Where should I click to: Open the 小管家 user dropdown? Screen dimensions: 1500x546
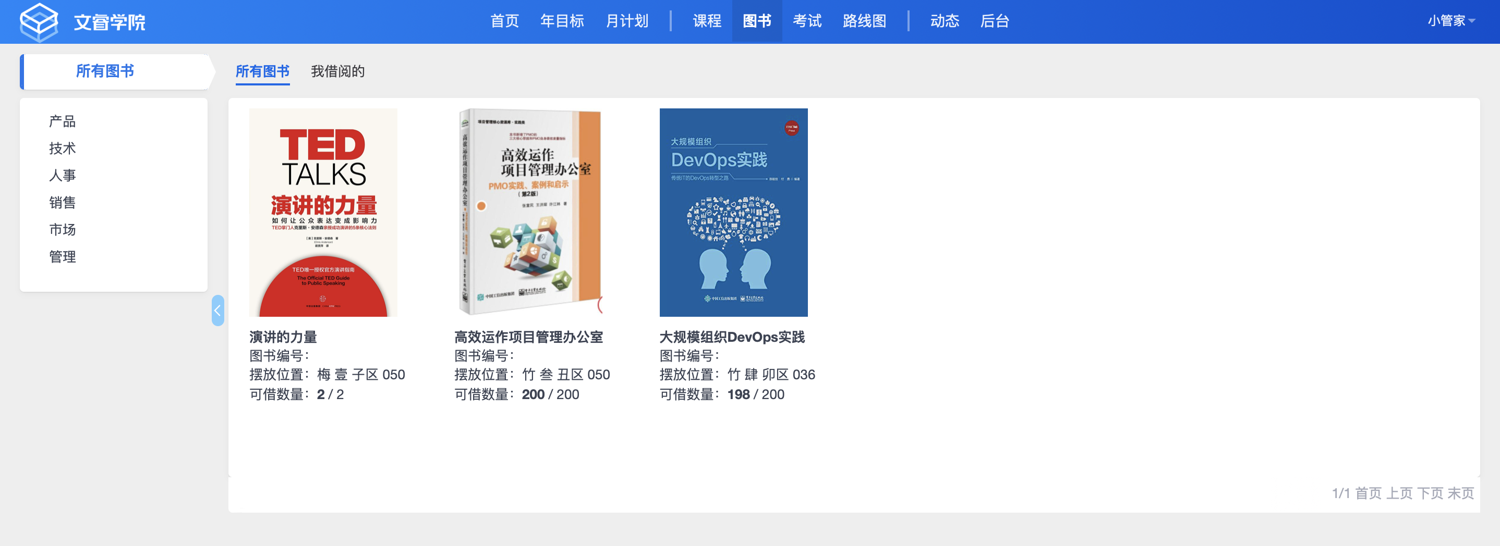coord(1451,21)
